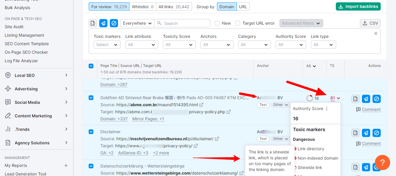Open inschrijvenuitzendbureau.nl source external link icon

[x=217, y=139]
